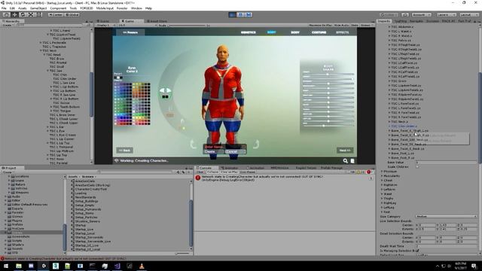
Task: Open Unity from the Windows taskbar
Action: point(44,266)
